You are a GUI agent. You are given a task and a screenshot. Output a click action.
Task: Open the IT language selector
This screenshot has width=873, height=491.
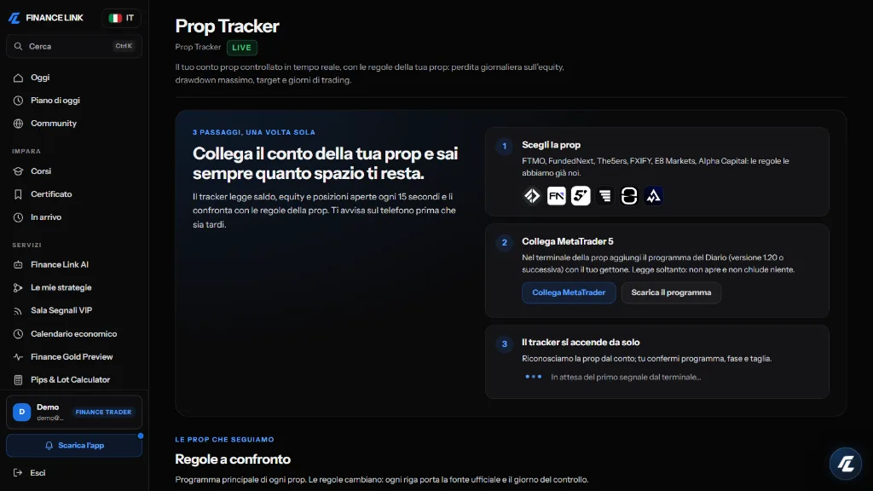tap(121, 18)
